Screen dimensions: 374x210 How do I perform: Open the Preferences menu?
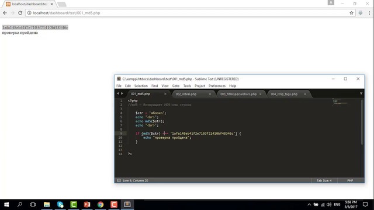(x=217, y=86)
